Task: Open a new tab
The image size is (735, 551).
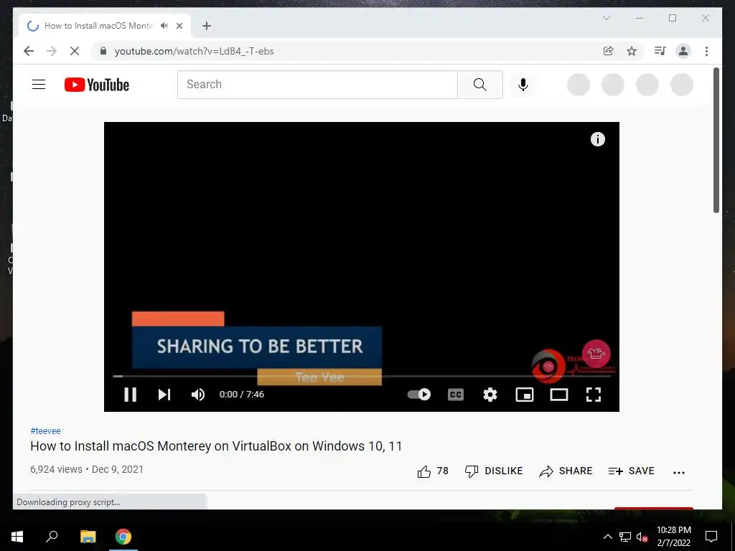Action: coord(207,26)
